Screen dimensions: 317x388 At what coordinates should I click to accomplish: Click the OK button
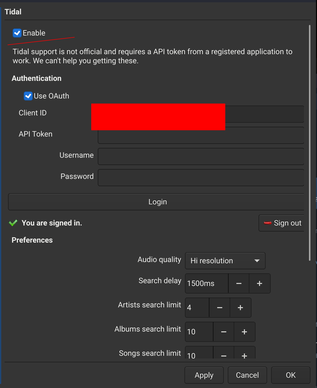click(x=291, y=375)
